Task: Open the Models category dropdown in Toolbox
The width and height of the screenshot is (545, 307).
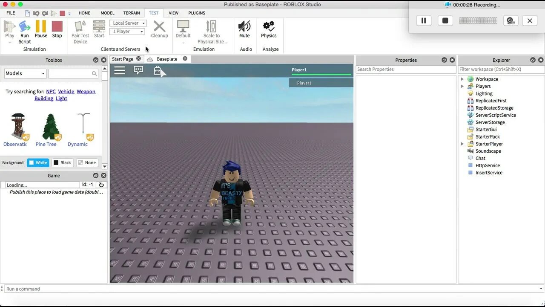Action: click(25, 74)
